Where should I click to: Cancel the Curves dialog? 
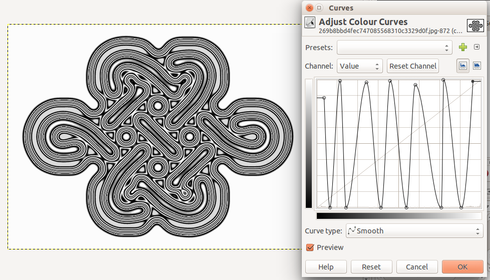[x=417, y=267]
